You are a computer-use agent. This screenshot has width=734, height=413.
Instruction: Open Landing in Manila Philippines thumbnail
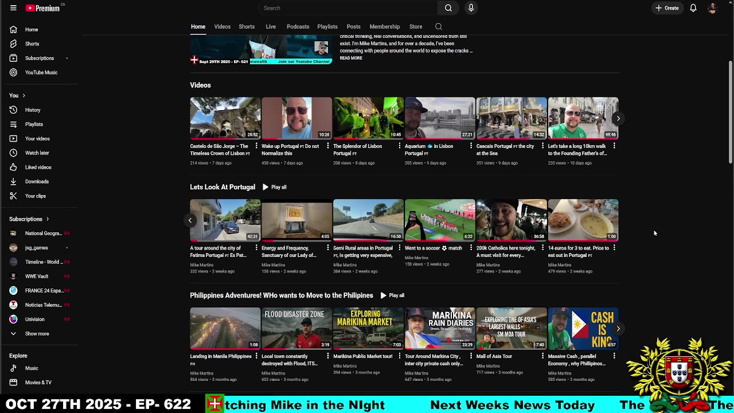[x=225, y=329]
